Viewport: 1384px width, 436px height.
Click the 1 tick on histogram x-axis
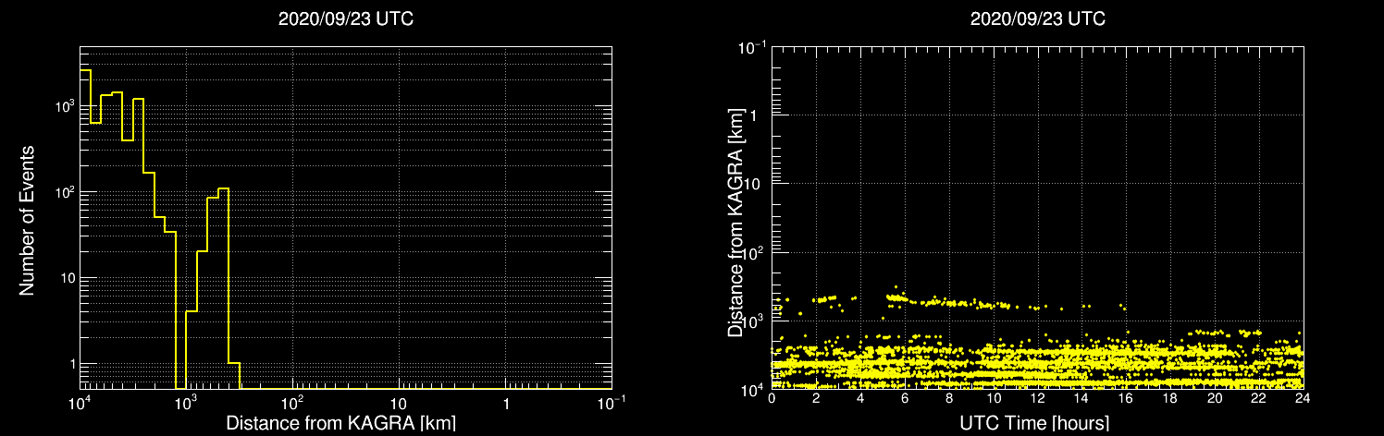506,403
